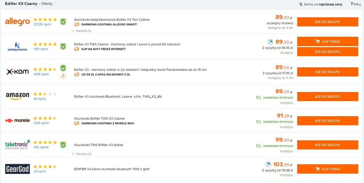Go to shop for the Allegro offer

pyautogui.click(x=327, y=22)
